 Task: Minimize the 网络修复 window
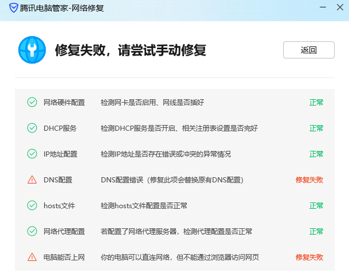click(323, 7)
